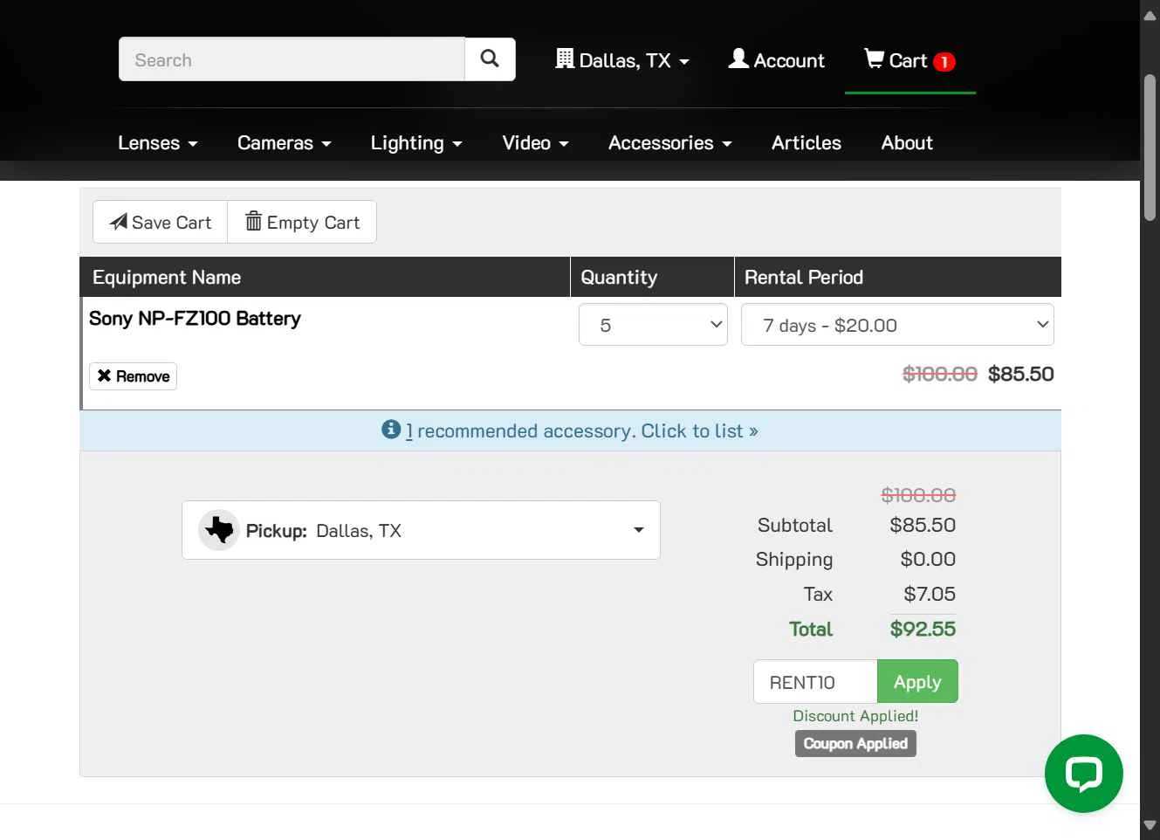Click the Rental Period column header
The image size is (1160, 840).
tap(804, 277)
